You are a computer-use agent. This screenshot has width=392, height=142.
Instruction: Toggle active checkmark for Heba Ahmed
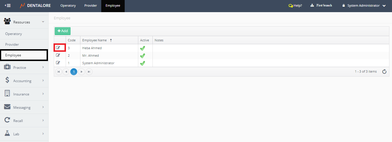coord(142,48)
